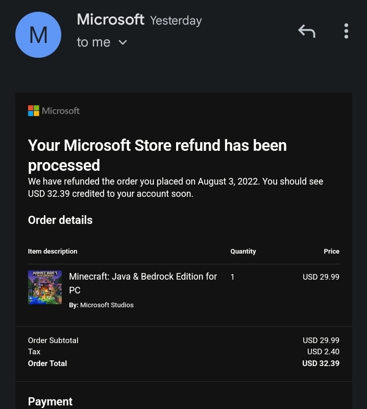Tap the "to me" recipient text
Viewport: 367px width, 409px height.
[93, 42]
